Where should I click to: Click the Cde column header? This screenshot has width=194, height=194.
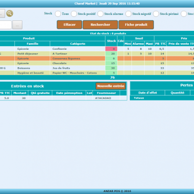[x=120, y=41]
